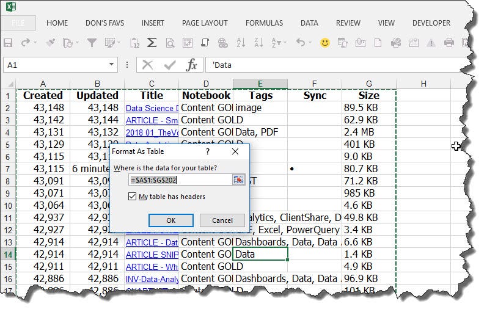Image resolution: width=487 pixels, height=312 pixels.
Task: Select row 14 header
Action: coord(8,255)
